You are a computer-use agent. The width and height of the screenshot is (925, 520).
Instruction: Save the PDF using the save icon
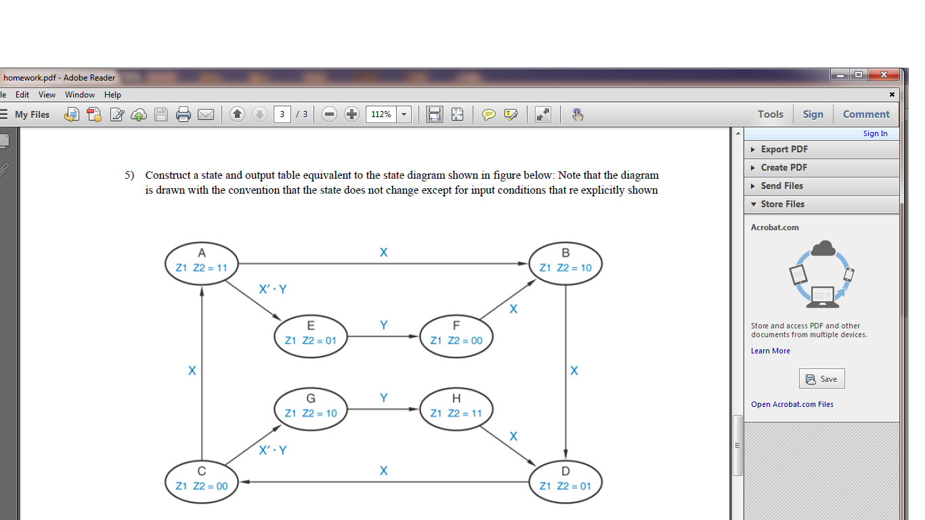tap(161, 114)
